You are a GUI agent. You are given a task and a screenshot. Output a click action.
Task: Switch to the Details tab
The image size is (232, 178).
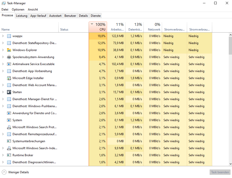[x=83, y=16]
